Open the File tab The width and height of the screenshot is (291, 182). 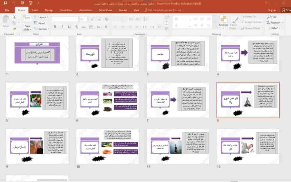point(7,10)
